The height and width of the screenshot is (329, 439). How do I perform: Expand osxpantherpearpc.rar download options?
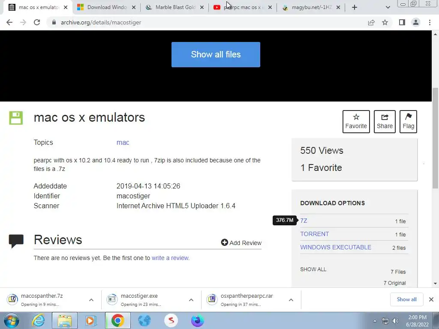tap(291, 300)
